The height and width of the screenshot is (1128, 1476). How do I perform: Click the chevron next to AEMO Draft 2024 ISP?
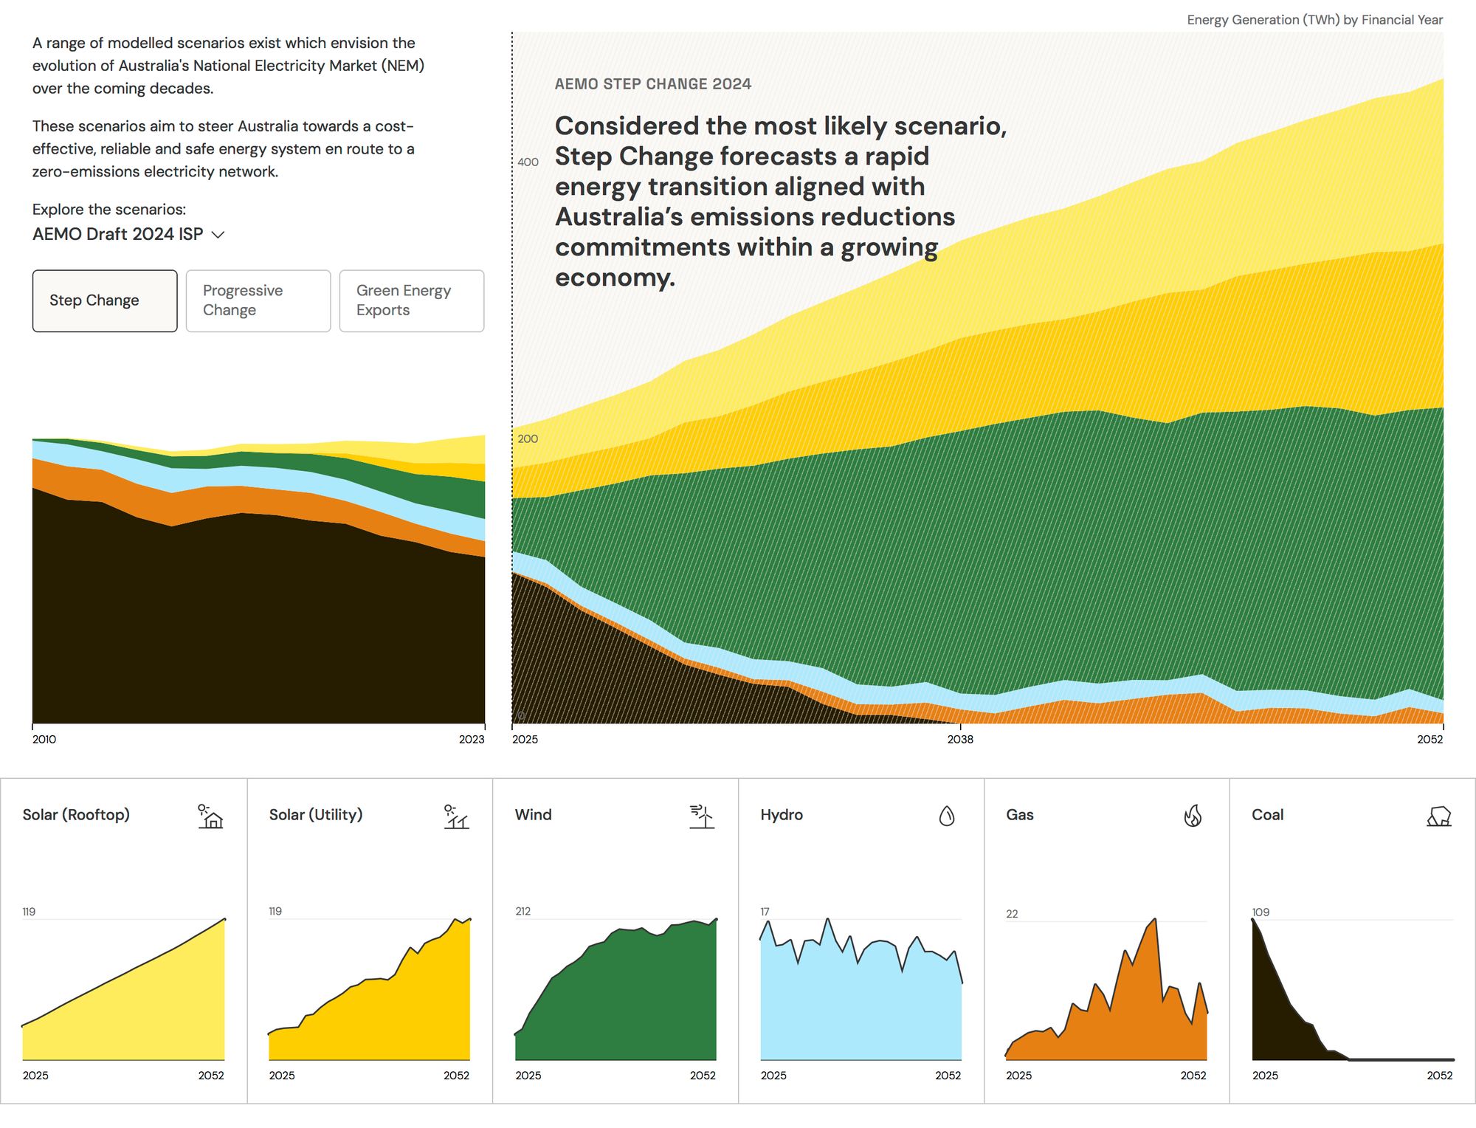(x=218, y=235)
